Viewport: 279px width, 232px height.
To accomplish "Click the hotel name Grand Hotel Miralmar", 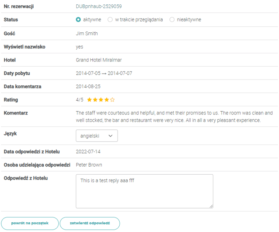I will coord(99,60).
